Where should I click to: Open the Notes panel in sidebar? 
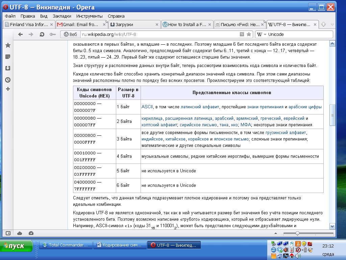point(8,57)
